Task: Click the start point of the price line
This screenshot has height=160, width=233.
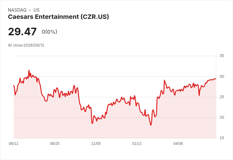Action: pos(14,85)
